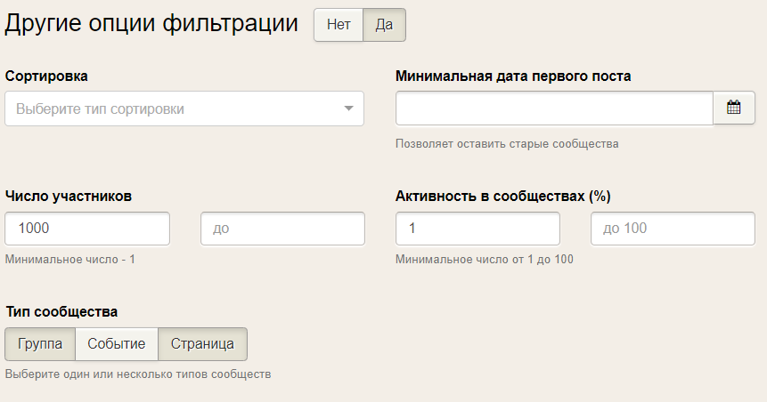Click the "Другие опции фильтрации" heading
The height and width of the screenshot is (402, 767).
(151, 24)
